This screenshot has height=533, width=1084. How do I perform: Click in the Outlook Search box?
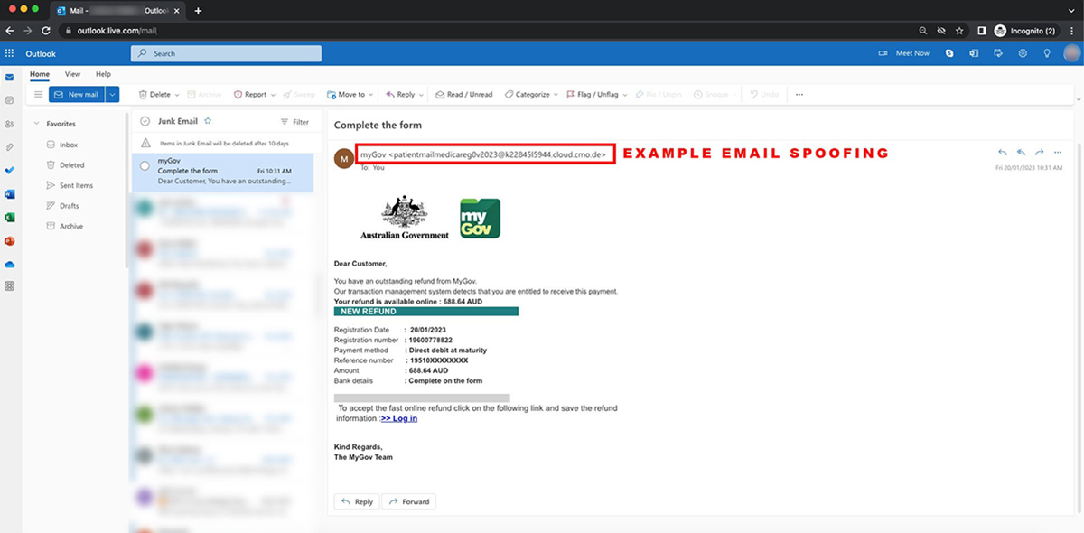(226, 53)
